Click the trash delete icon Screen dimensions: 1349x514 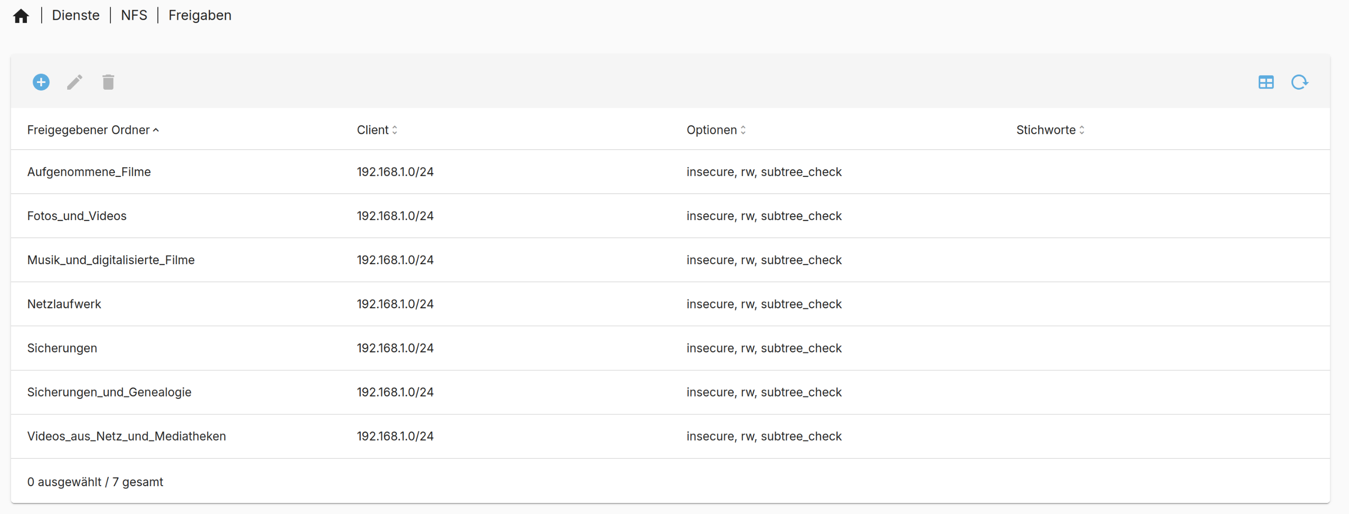(x=108, y=82)
